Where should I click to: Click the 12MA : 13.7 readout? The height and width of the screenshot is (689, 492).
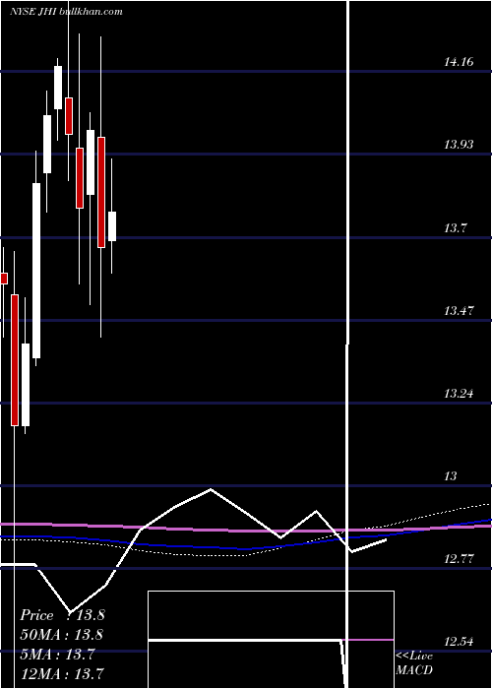(x=62, y=673)
